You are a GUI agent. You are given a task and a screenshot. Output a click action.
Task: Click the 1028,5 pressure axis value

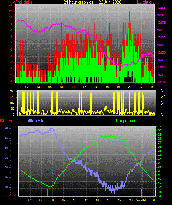161,8
